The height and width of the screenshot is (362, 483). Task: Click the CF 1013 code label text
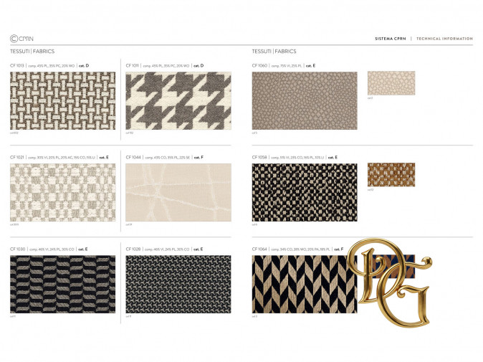(x=17, y=65)
